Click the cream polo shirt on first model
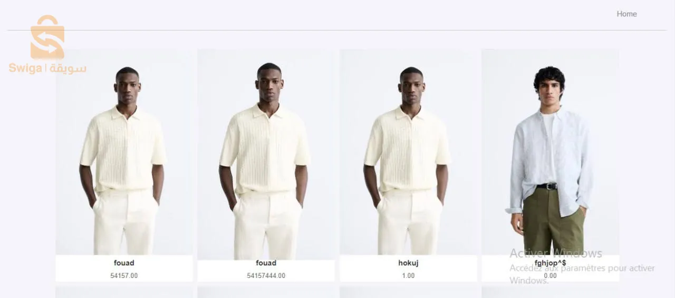This screenshot has width=675, height=298. 123,148
